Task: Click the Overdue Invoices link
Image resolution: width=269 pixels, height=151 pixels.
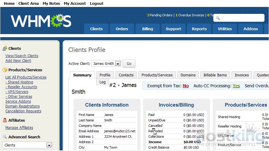Action: [x=192, y=15]
